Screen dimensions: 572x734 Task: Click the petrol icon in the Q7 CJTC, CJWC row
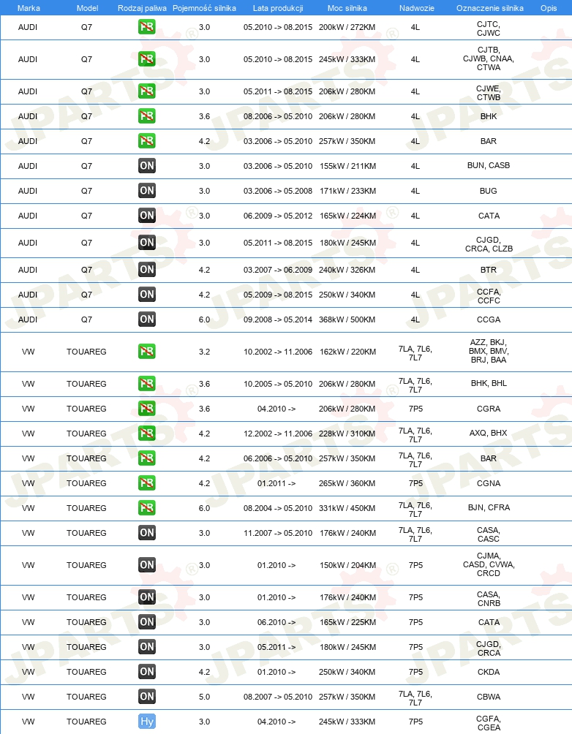(146, 26)
